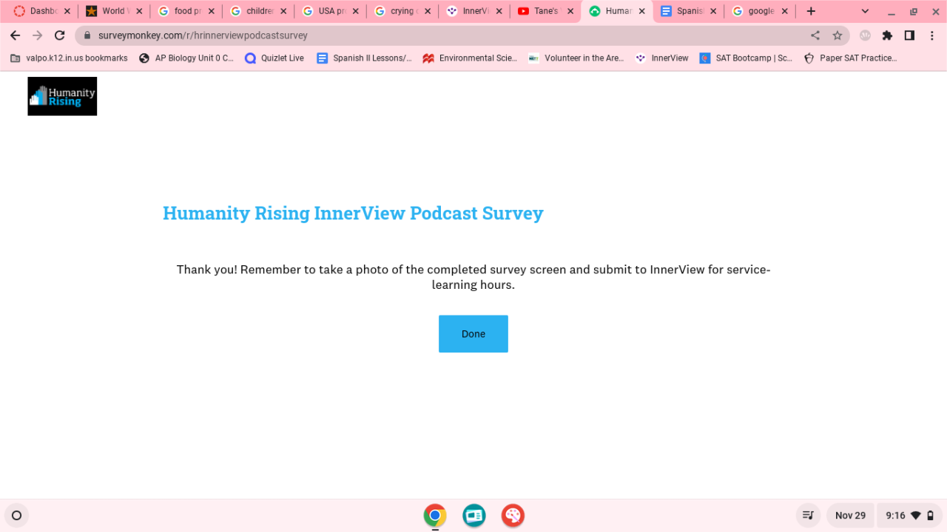
Task: Open the SAT Bootcamp bookmark
Action: [746, 58]
